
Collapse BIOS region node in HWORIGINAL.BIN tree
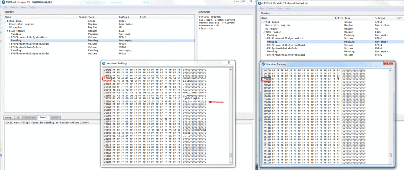point(7,31)
